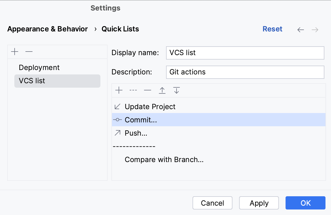Click the Display name text field
The width and height of the screenshot is (331, 215).
[245, 53]
